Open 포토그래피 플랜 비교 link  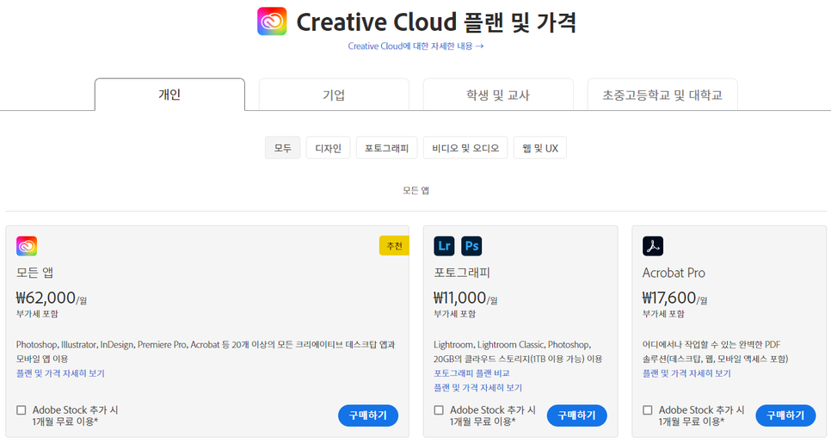click(471, 373)
